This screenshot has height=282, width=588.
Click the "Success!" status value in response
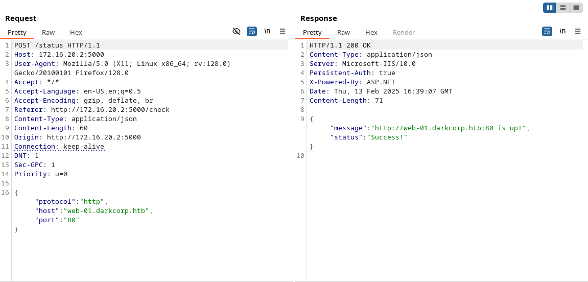[x=385, y=137]
